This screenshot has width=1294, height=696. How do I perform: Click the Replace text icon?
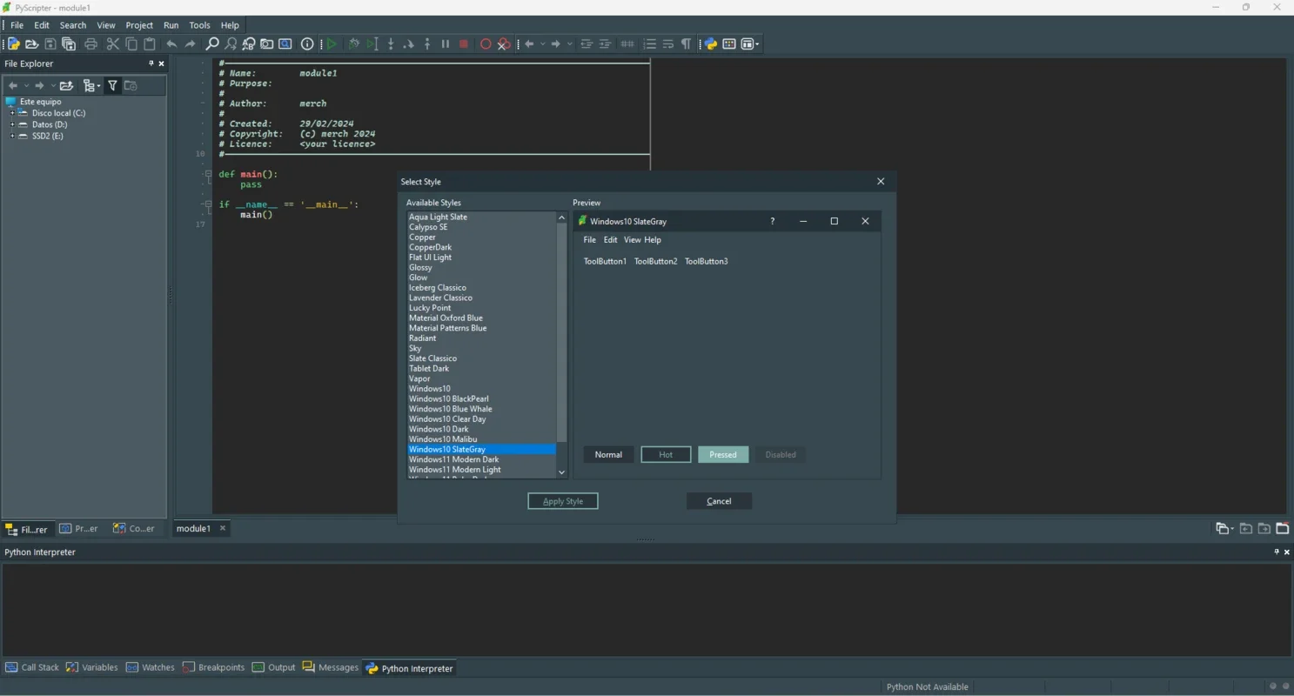249,44
